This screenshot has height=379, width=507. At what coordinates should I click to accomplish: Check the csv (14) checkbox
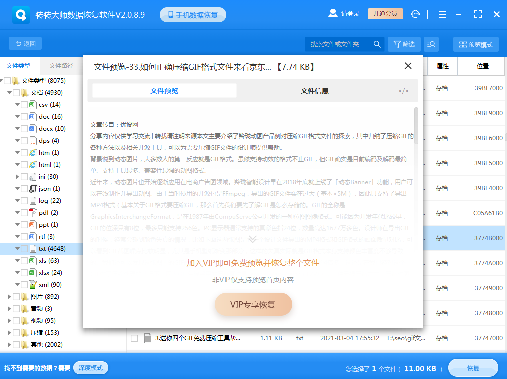pos(24,105)
